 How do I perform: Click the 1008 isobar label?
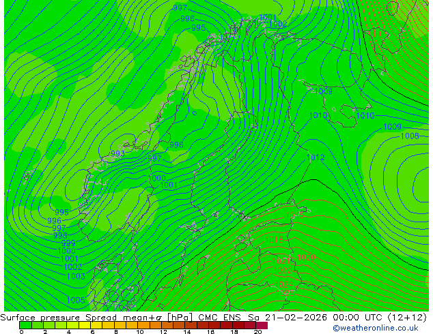410,136
